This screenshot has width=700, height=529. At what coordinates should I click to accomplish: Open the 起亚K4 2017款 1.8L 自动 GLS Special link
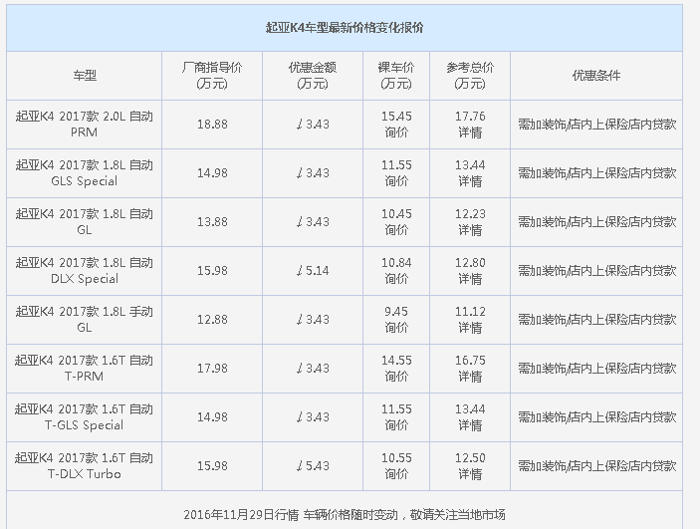(x=85, y=173)
